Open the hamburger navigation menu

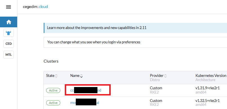click(8, 7)
